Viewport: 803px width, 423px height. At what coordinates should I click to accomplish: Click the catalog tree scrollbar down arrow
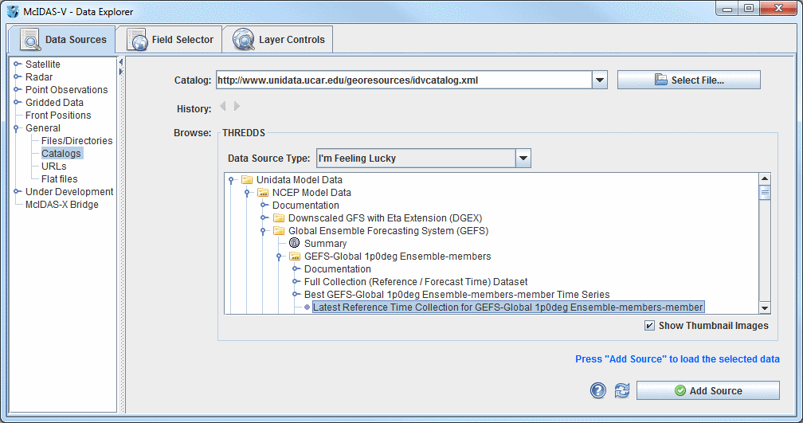coord(765,308)
